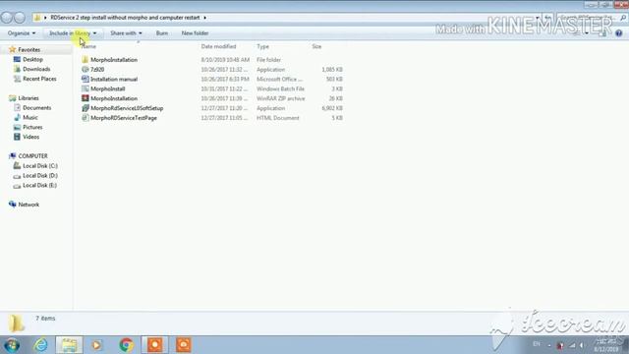
Task: Select the Recent Places entry
Action: click(39, 79)
